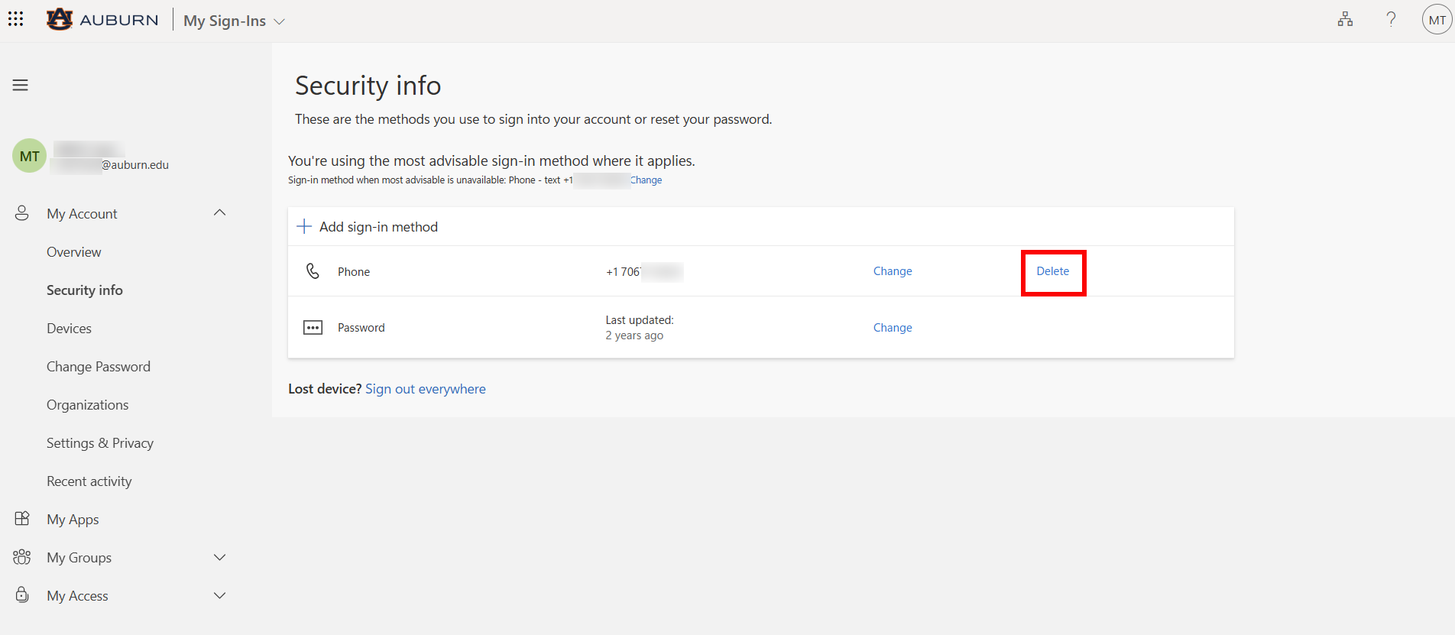Click the Password method label
The width and height of the screenshot is (1455, 635).
pyautogui.click(x=361, y=328)
